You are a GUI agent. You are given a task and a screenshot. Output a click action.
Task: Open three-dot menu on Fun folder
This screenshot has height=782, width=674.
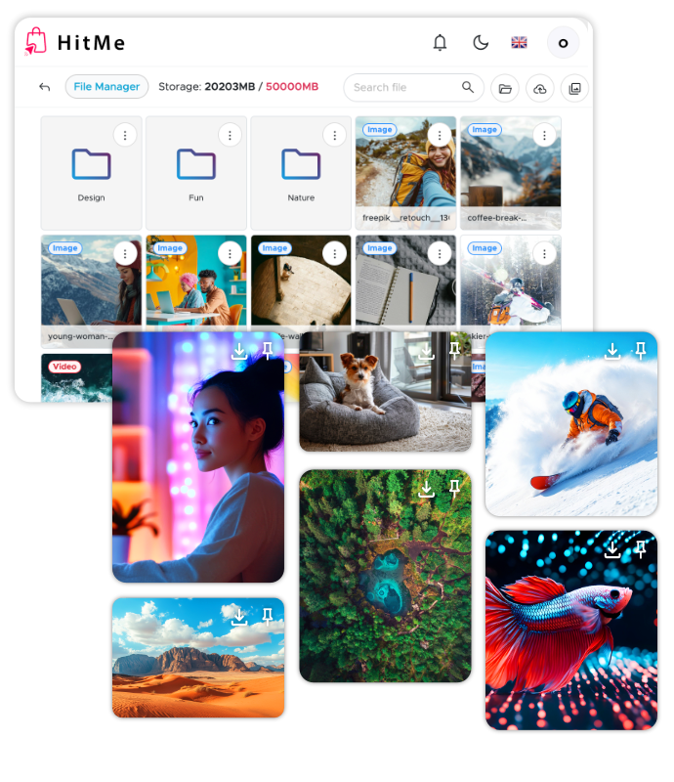[230, 135]
